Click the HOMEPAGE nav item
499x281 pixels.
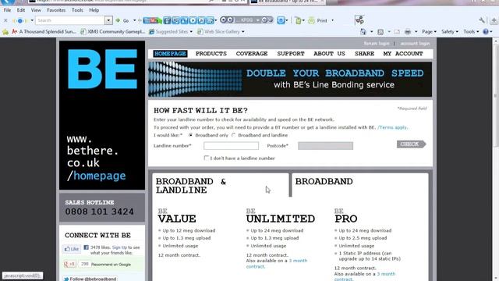(170, 54)
